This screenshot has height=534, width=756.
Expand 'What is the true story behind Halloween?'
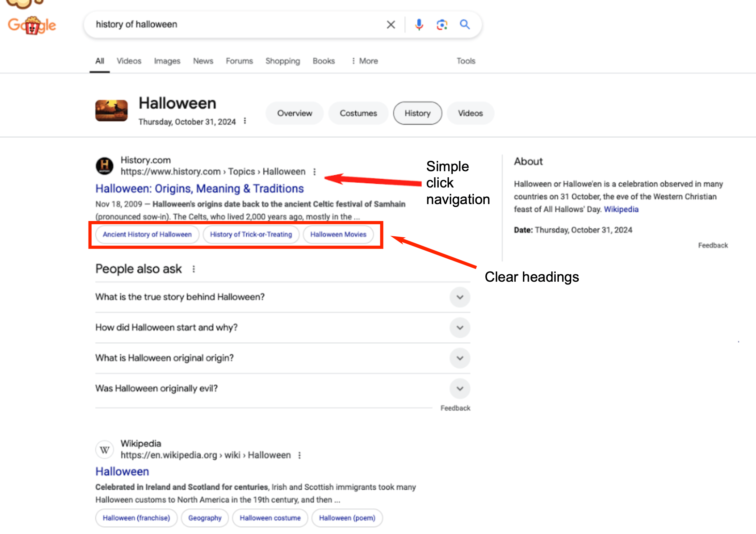[460, 297]
